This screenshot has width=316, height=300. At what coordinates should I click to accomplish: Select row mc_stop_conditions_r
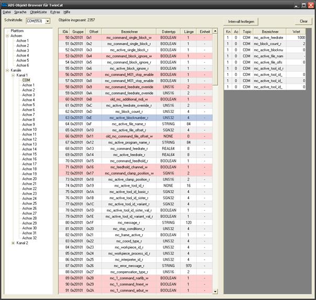tap(136, 229)
